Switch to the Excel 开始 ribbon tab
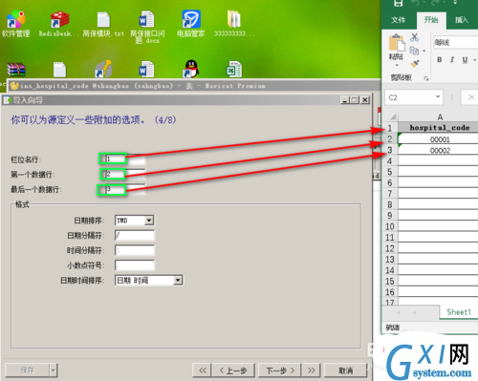 [431, 20]
